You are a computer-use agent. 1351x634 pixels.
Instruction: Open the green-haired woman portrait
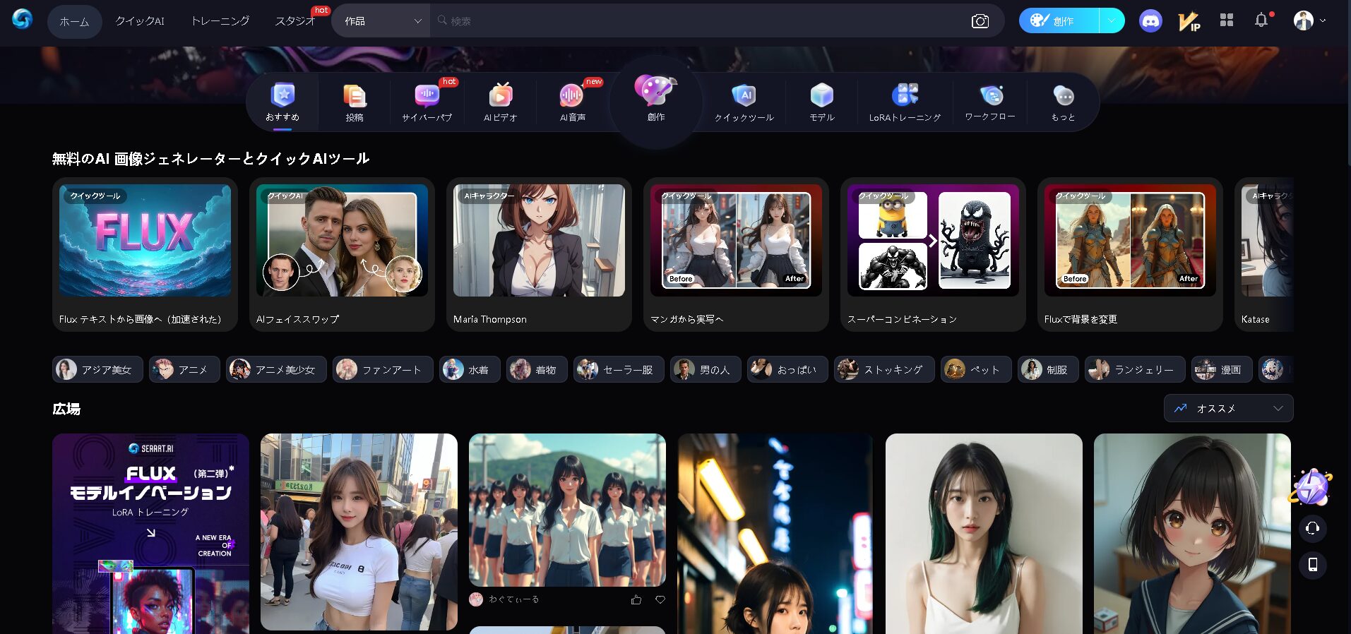(x=984, y=534)
